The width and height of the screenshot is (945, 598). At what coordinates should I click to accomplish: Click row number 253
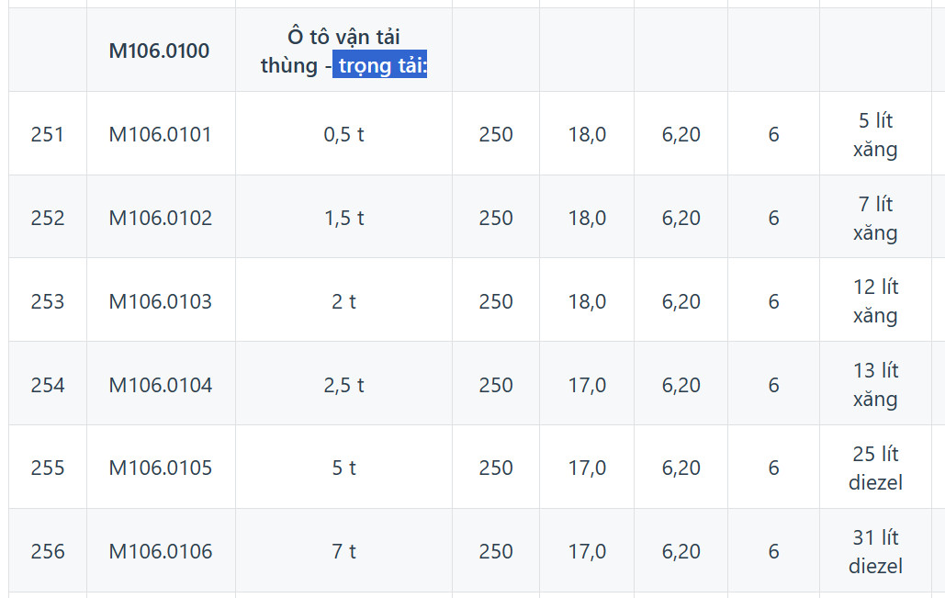coord(48,300)
